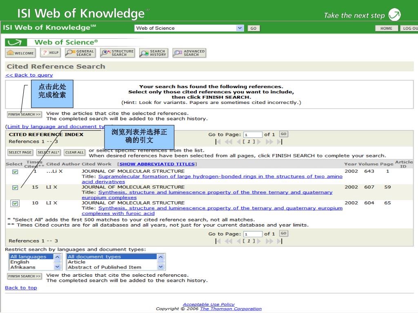Viewport: 418px width, 313px height.
Task: Follow the Back to query link
Action: pos(29,75)
